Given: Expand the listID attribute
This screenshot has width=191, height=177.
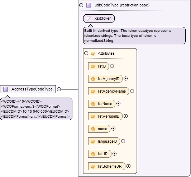Looking at the screenshot, I should tap(112, 66).
